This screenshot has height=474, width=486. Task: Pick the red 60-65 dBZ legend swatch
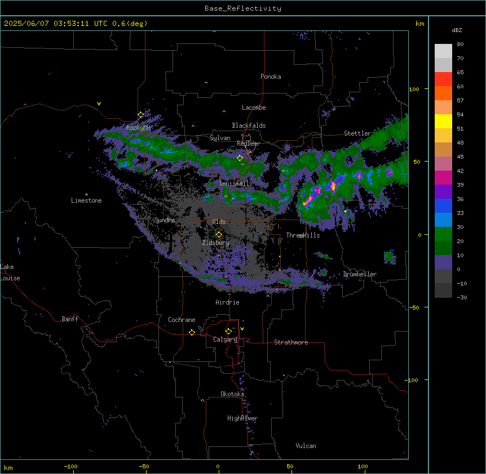coord(443,79)
